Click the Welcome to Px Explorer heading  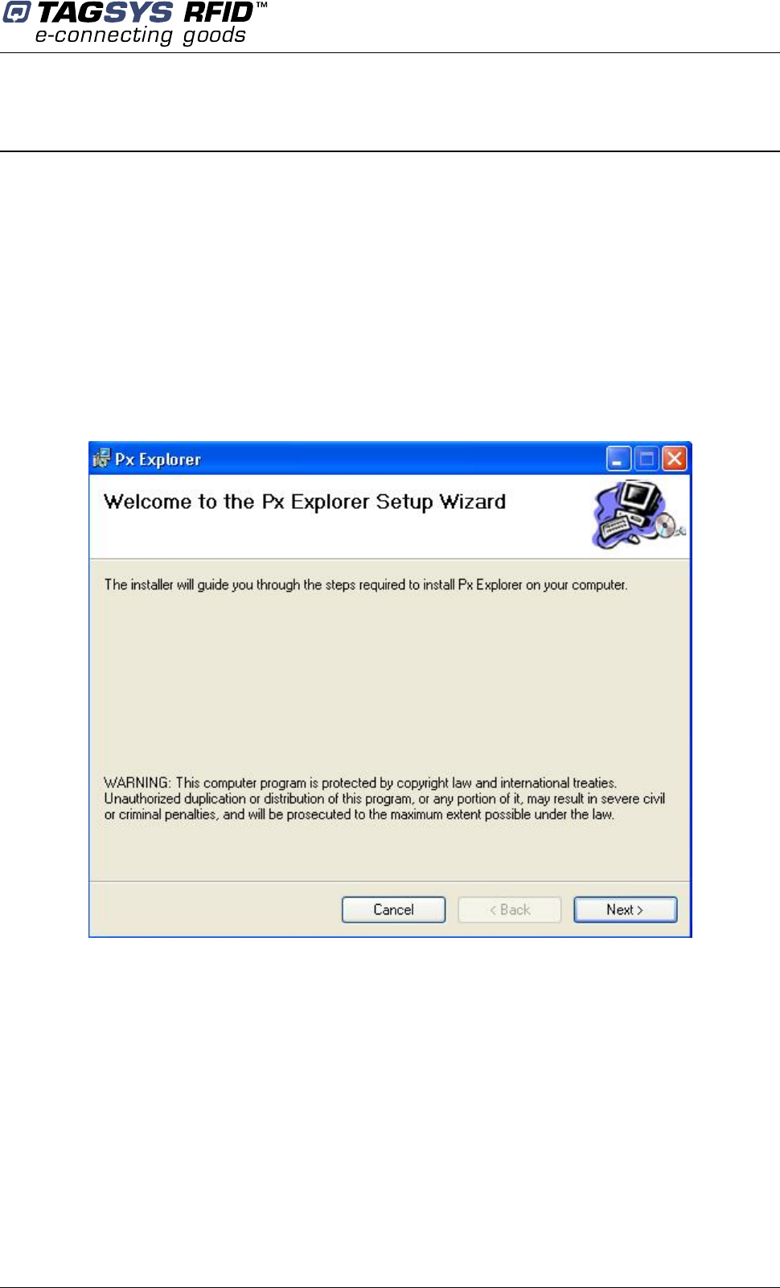(x=305, y=502)
